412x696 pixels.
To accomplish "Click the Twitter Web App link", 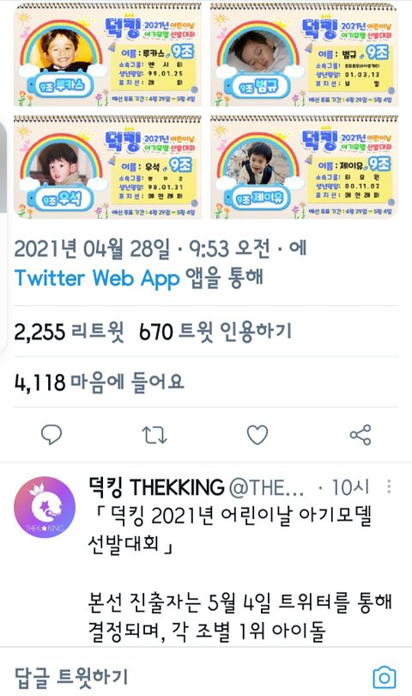I will (x=97, y=278).
